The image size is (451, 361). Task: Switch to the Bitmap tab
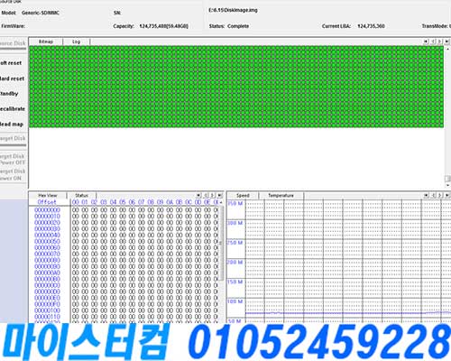pyautogui.click(x=46, y=42)
